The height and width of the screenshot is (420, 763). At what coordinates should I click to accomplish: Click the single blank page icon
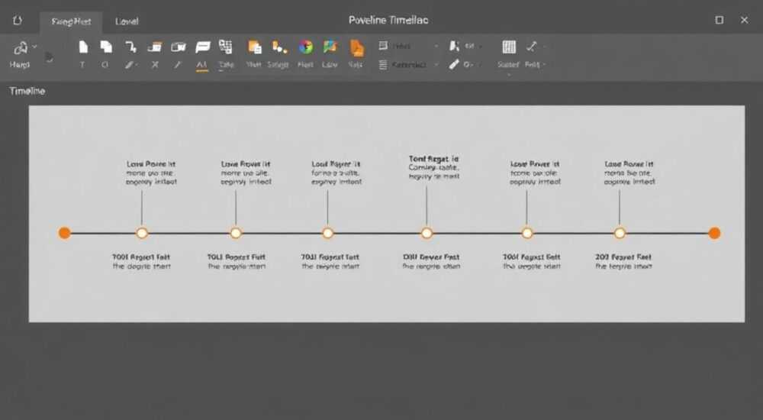coord(83,47)
